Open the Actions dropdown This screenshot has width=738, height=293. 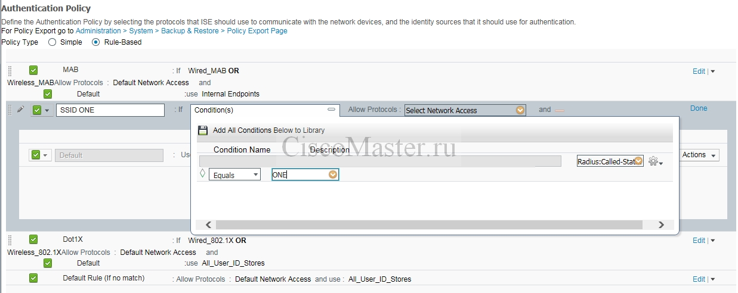pos(699,155)
